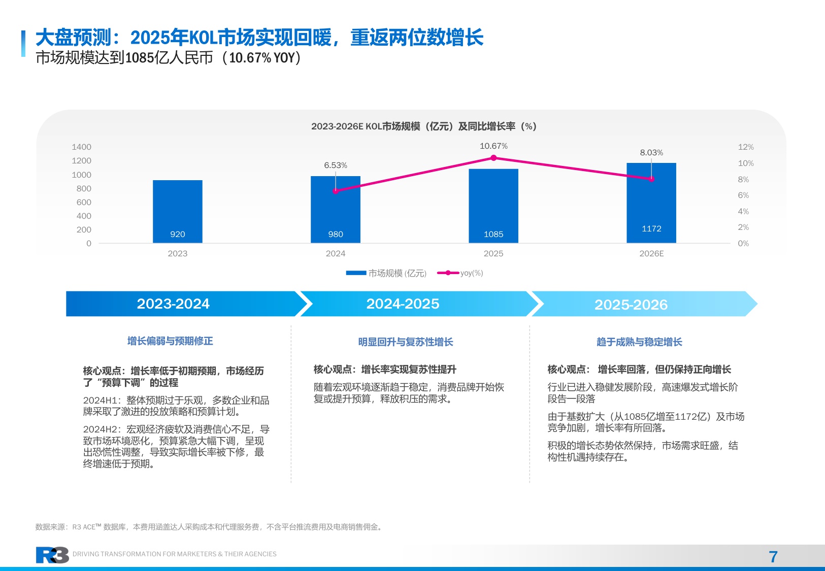Image resolution: width=825 pixels, height=571 pixels.
Task: Expand the 2025-2026 arrow banner
Action: pyautogui.click(x=631, y=304)
